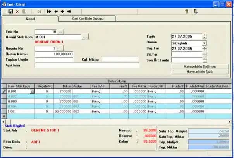Jump to the first record arrow

point(49,12)
